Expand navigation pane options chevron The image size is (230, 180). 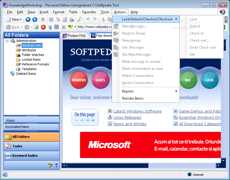(x=57, y=165)
